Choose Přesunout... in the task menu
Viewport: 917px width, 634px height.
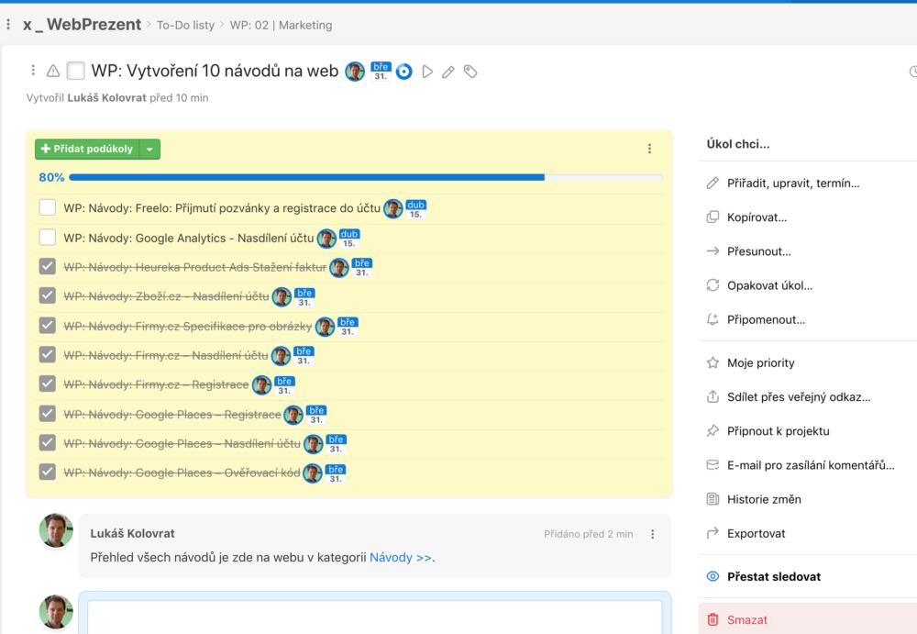[758, 251]
